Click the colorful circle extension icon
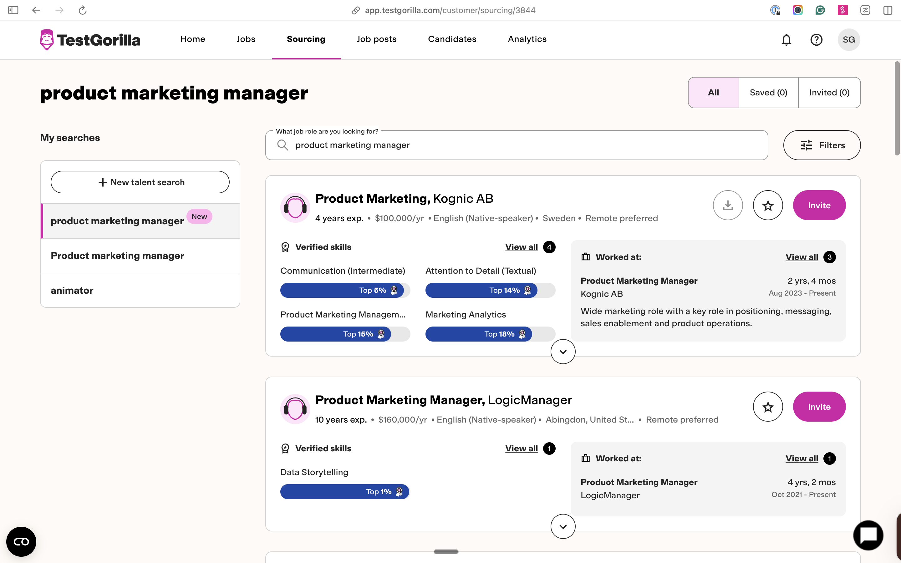 797,10
